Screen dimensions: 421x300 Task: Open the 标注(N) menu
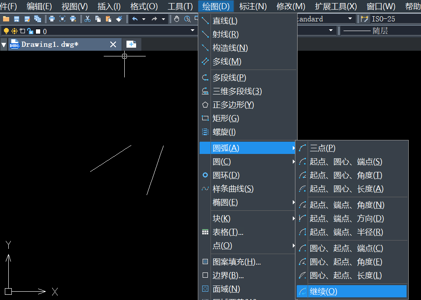pyautogui.click(x=253, y=6)
